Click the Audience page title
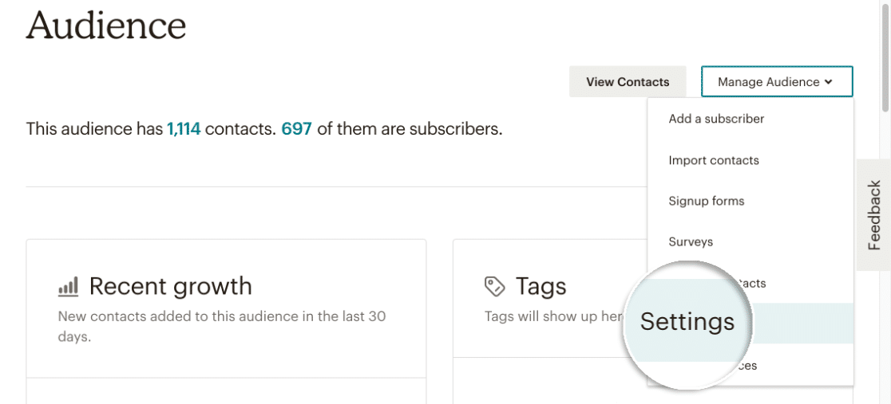 (106, 25)
